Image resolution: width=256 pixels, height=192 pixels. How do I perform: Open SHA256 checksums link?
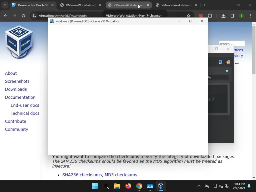click(82, 175)
